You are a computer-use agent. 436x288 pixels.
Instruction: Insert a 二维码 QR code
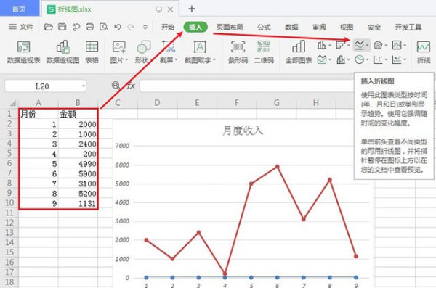264,52
